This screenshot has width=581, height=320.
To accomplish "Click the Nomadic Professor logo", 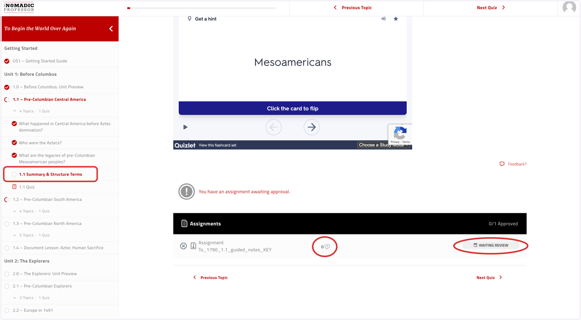I will click(19, 7).
